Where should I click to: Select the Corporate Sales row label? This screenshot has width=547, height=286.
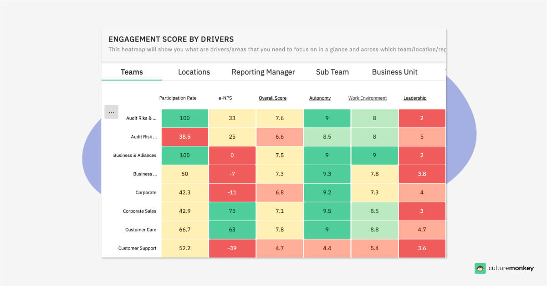click(x=139, y=211)
